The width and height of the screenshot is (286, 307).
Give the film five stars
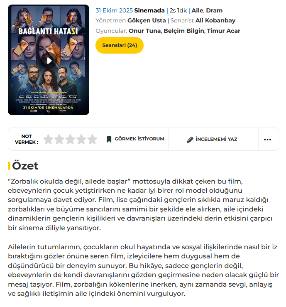click(x=92, y=140)
